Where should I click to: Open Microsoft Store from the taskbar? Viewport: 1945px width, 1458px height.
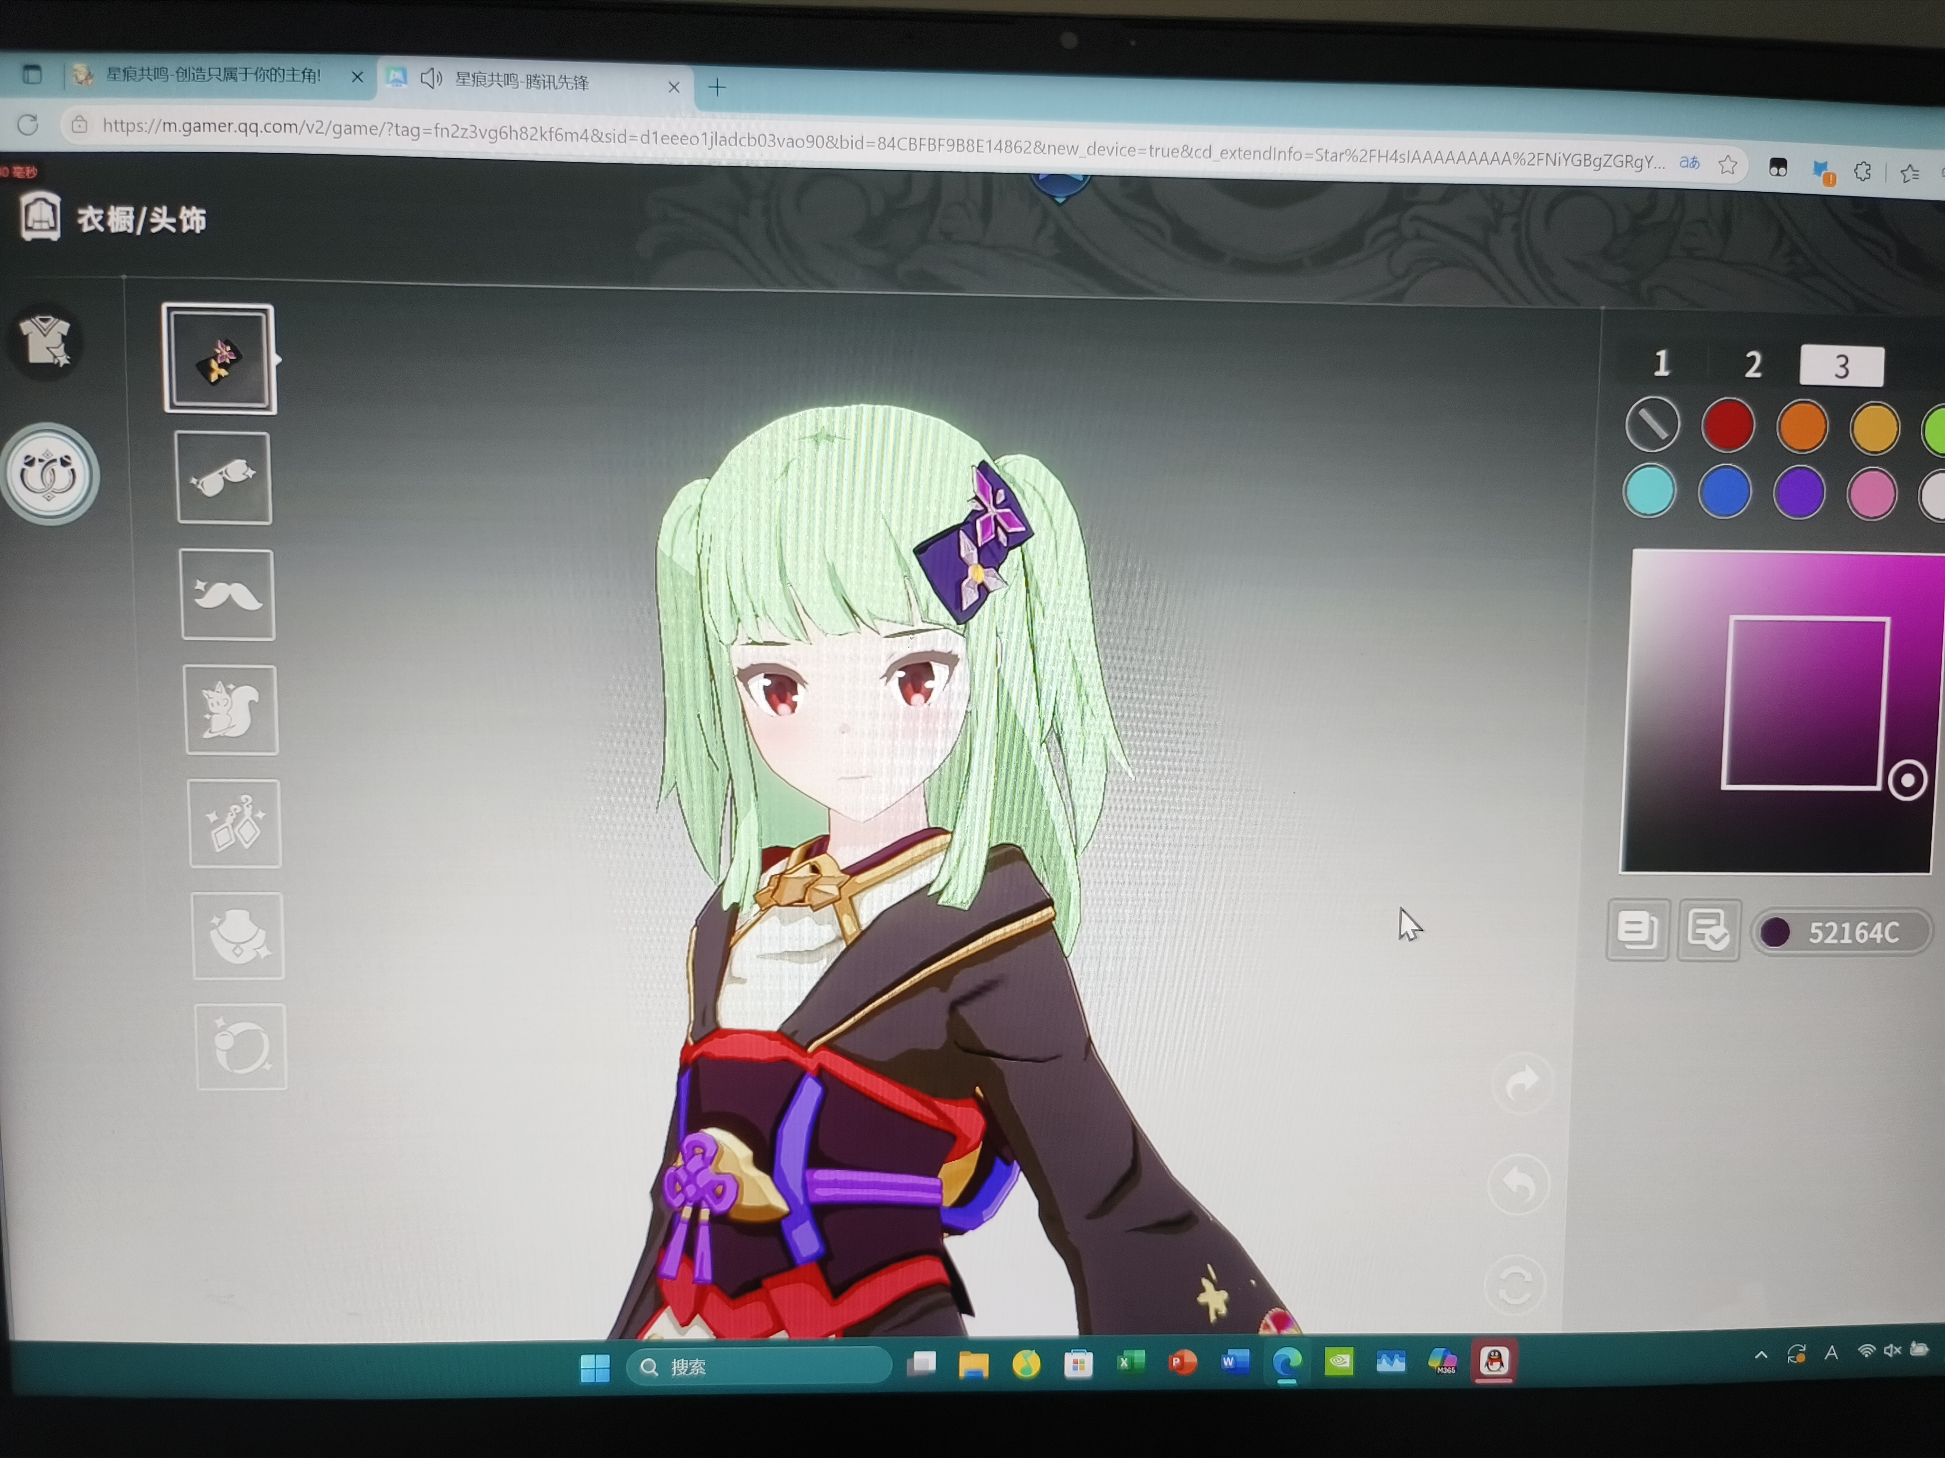point(1078,1364)
